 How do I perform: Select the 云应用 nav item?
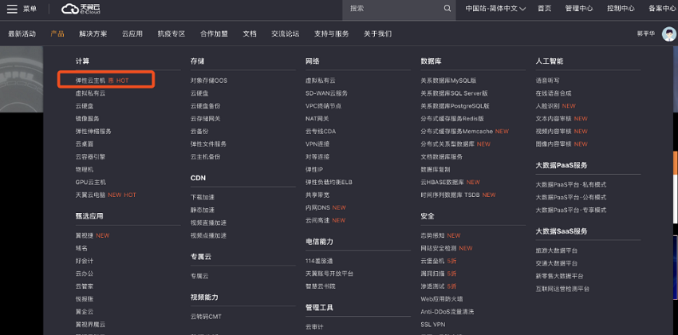pyautogui.click(x=132, y=33)
